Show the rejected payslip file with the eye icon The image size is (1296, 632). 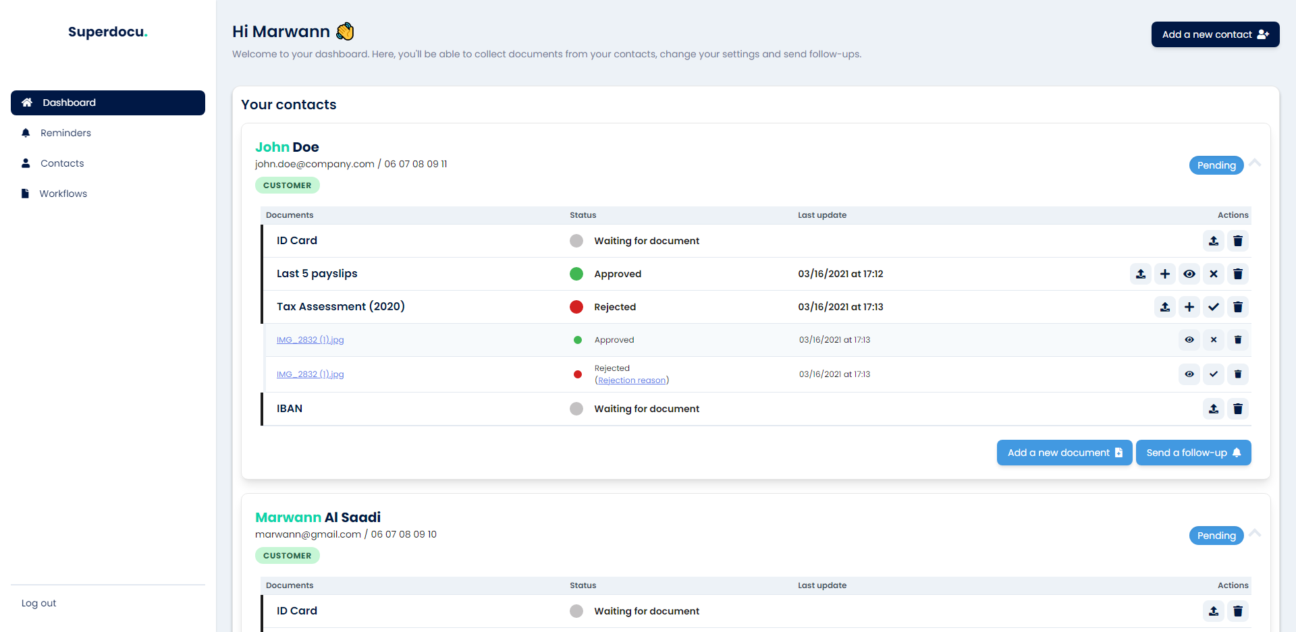point(1189,374)
